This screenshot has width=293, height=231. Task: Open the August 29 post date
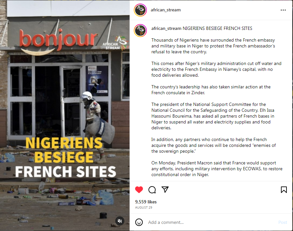[144, 208]
